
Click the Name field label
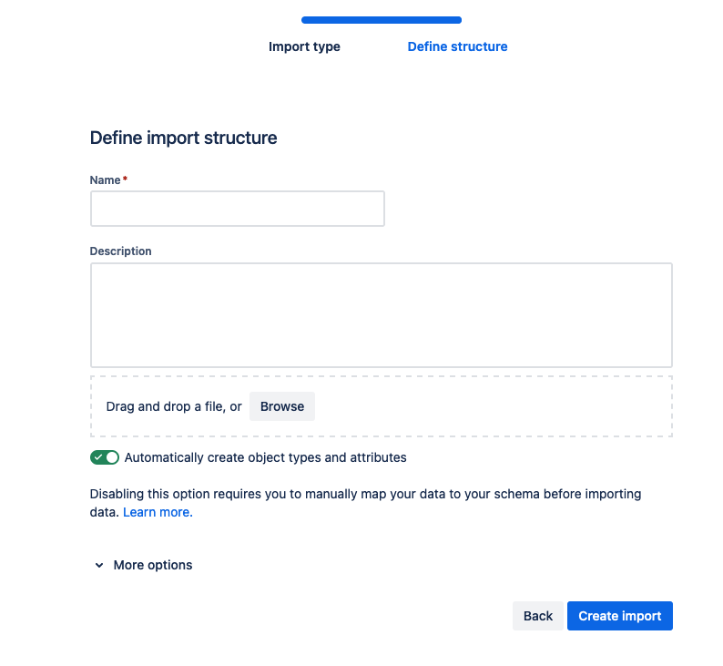105,179
